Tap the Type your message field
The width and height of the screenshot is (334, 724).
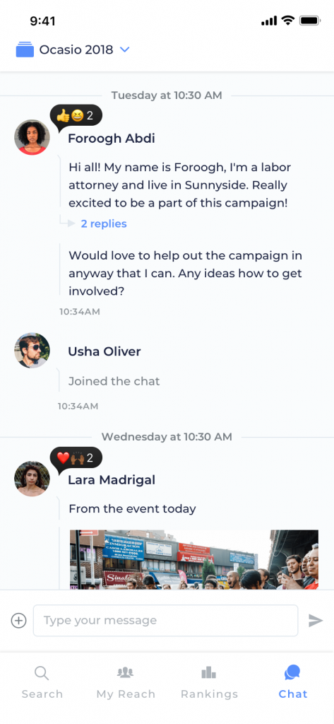tap(166, 620)
